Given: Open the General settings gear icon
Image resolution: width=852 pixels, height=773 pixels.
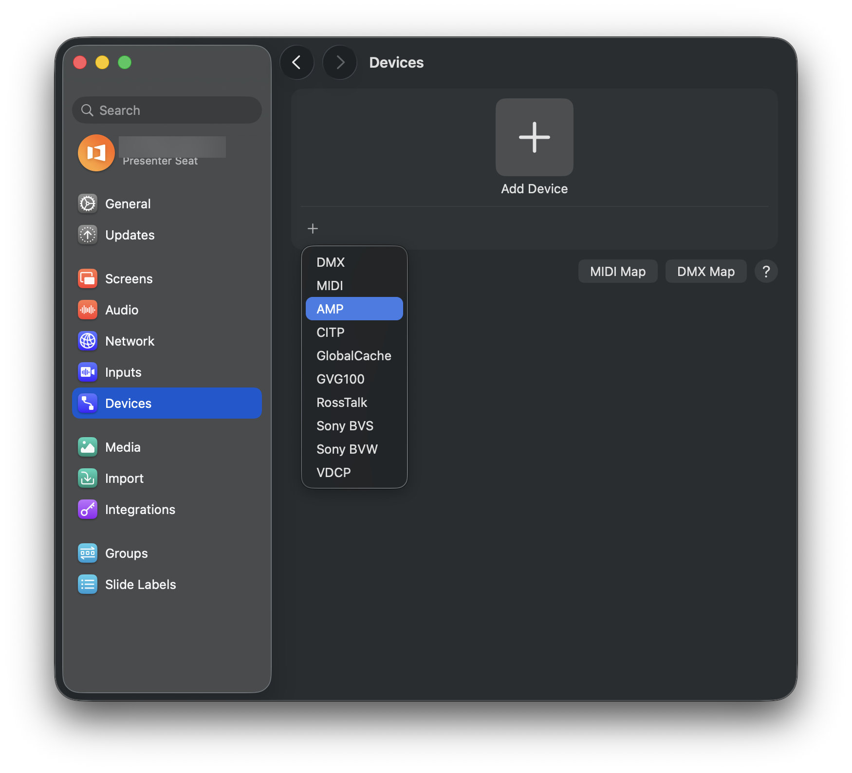Looking at the screenshot, I should tap(88, 203).
